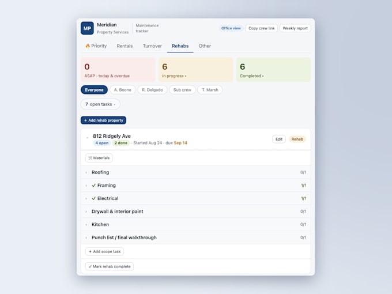Click the Framing checkmark icon

94,185
